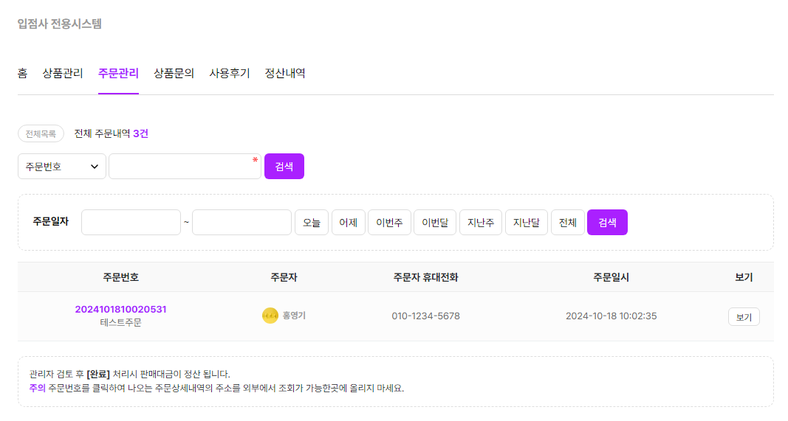Click the 보기 button for the order

point(744,317)
